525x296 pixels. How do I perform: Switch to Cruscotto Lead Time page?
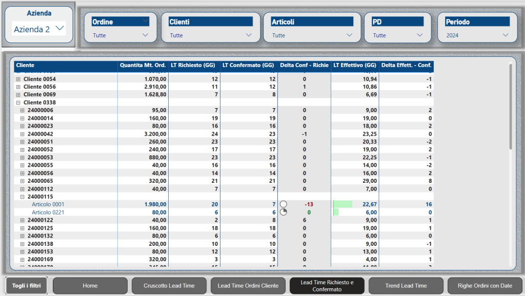pyautogui.click(x=169, y=286)
